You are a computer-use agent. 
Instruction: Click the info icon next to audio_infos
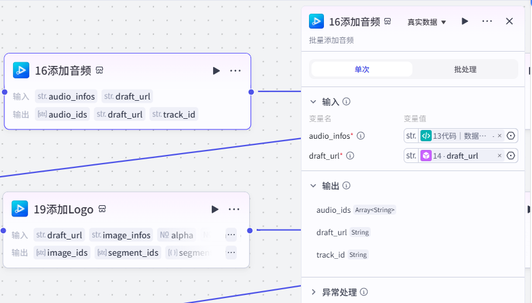361,136
